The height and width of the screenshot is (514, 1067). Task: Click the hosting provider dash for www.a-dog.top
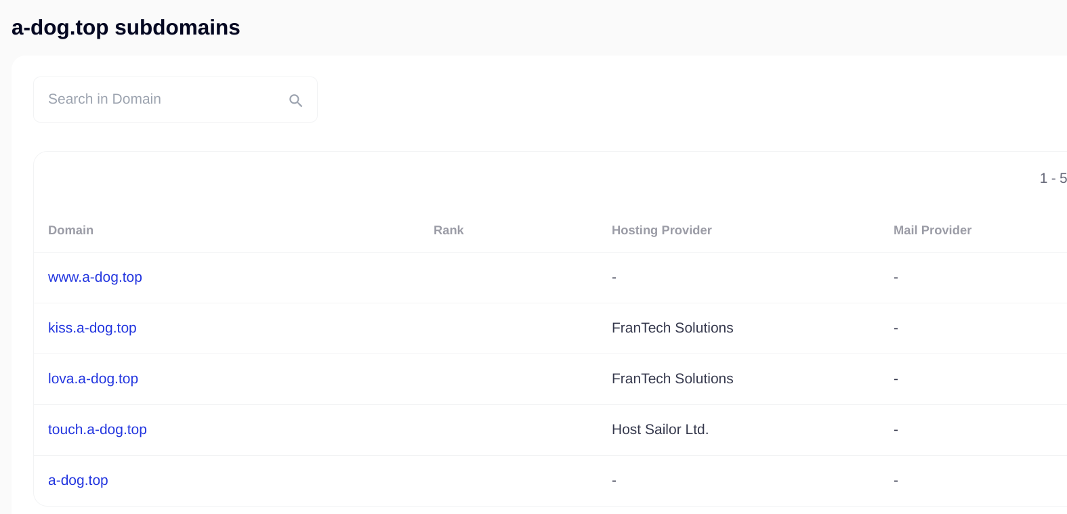click(614, 278)
